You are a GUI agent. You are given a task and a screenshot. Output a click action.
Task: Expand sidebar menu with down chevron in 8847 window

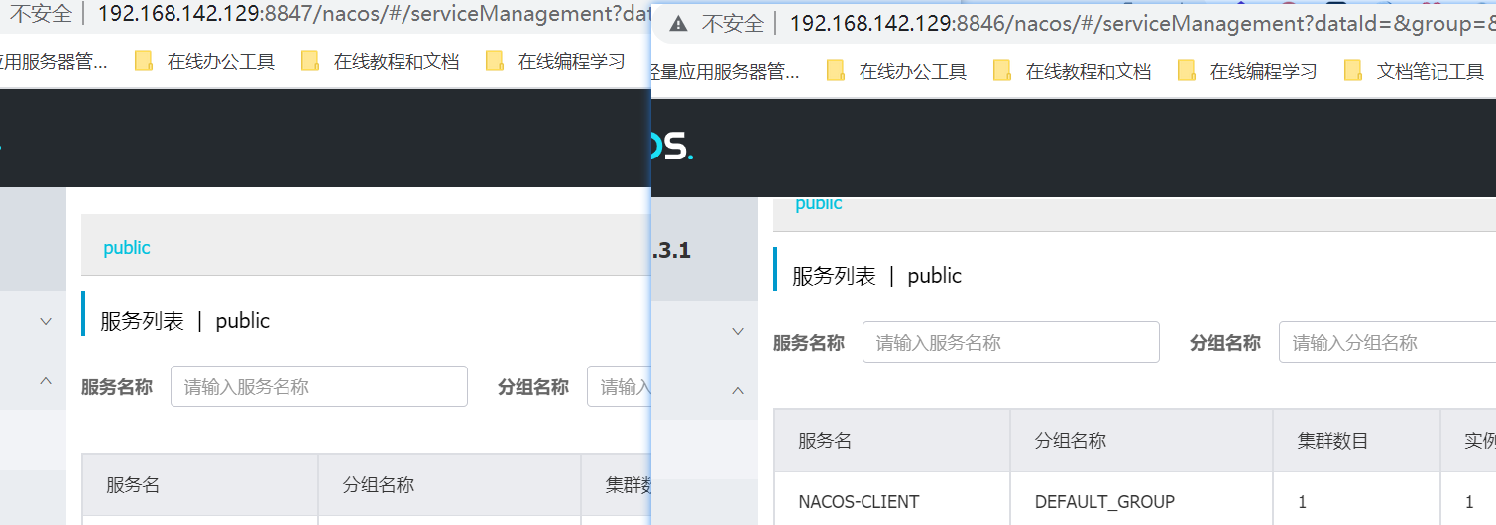[x=46, y=321]
